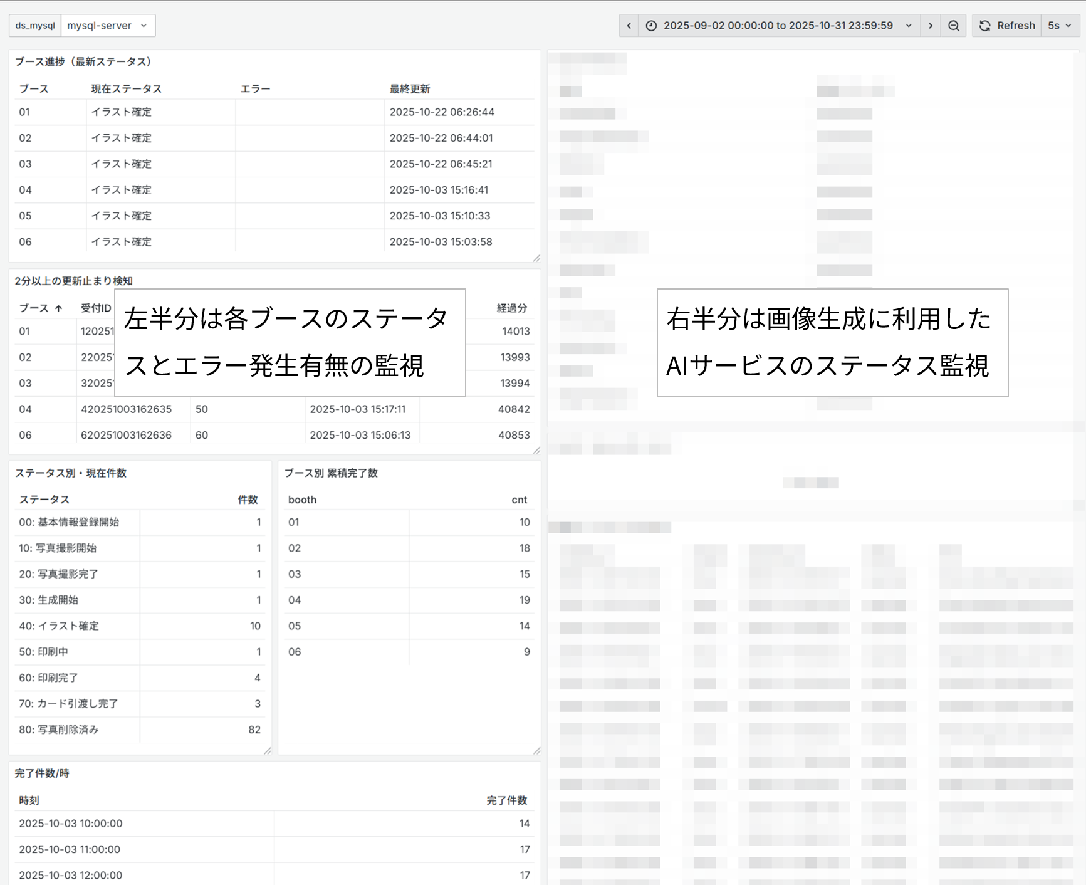Image resolution: width=1086 pixels, height=885 pixels.
Task: Click resize handle of ステータス別・現在件数 panel
Action: (268, 751)
